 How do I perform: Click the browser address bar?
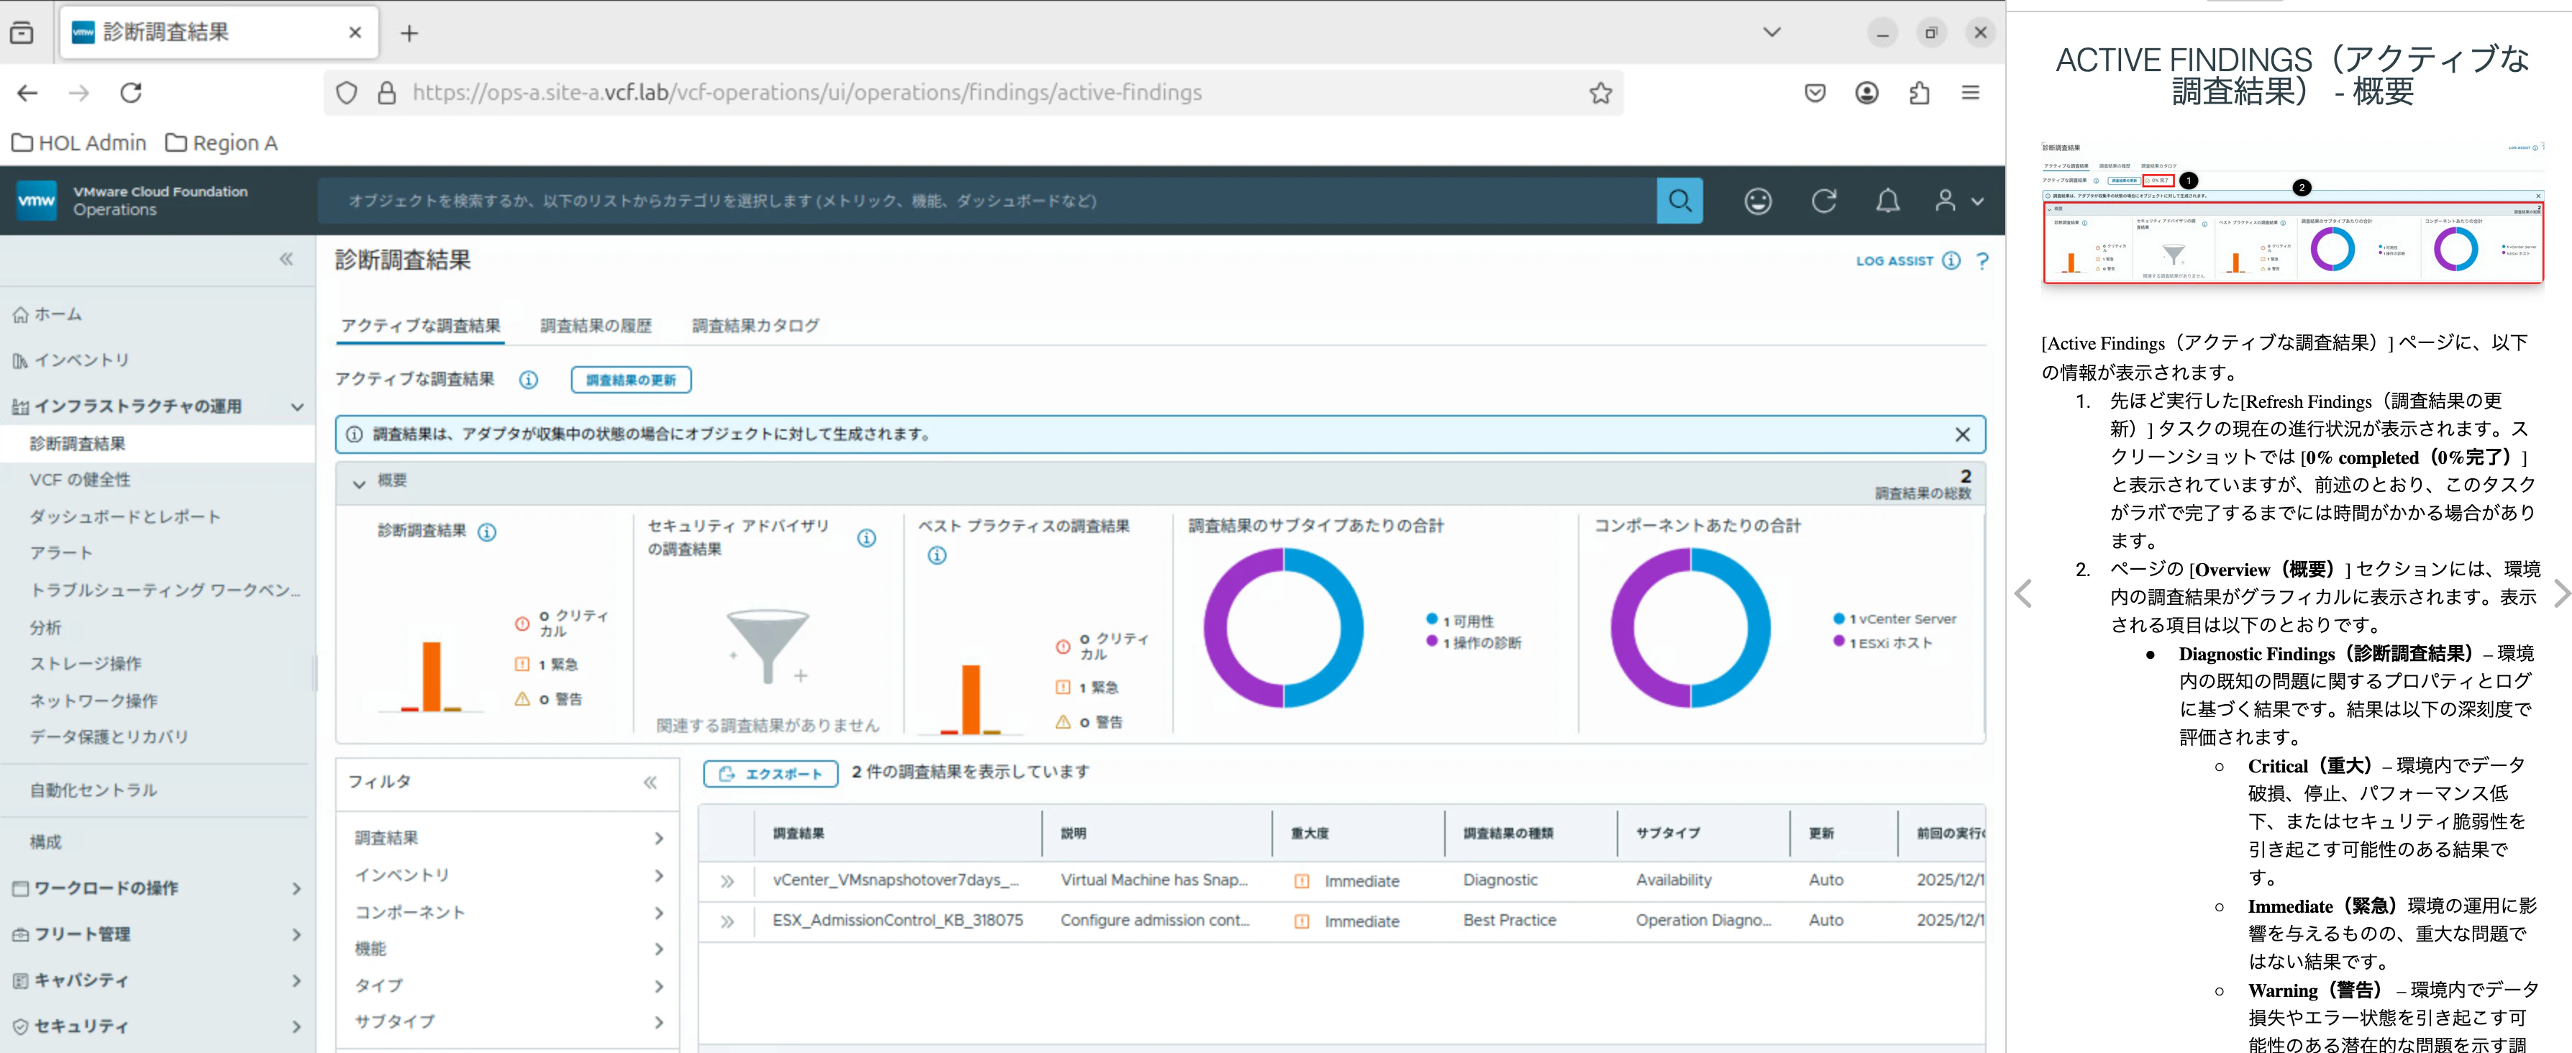click(973, 93)
